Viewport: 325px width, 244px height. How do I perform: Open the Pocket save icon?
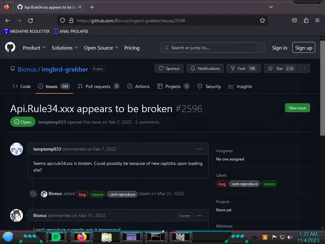pos(294,20)
